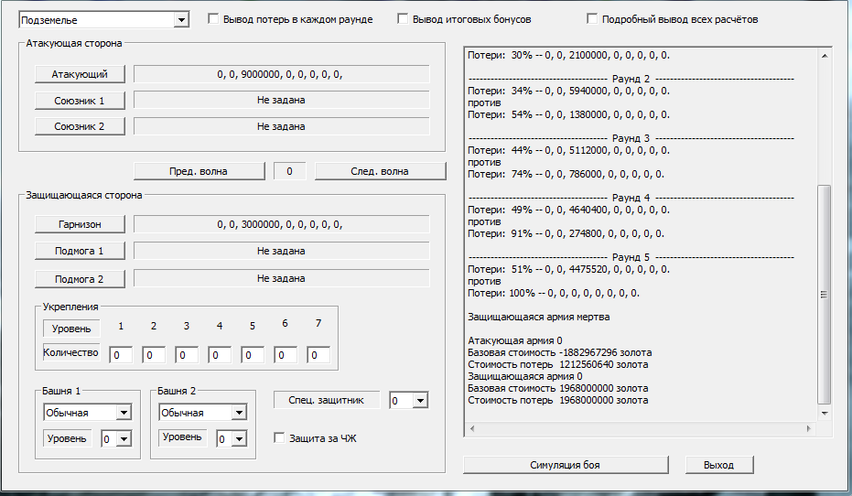This screenshot has width=852, height=496.
Task: Open the Подземелье location dropdown
Action: click(x=103, y=19)
